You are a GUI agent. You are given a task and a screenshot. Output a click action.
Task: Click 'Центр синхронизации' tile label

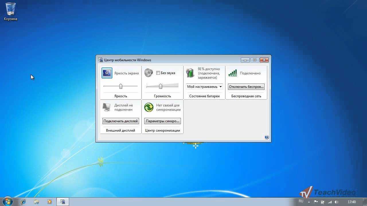click(163, 130)
